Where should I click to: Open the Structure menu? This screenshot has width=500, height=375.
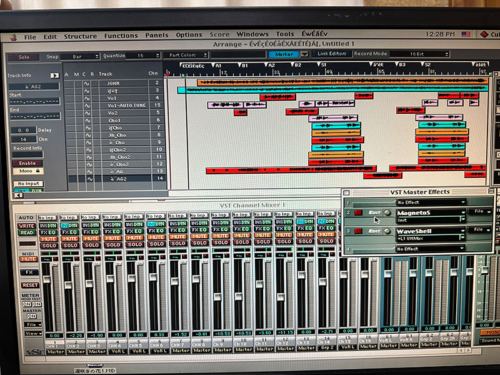point(81,36)
